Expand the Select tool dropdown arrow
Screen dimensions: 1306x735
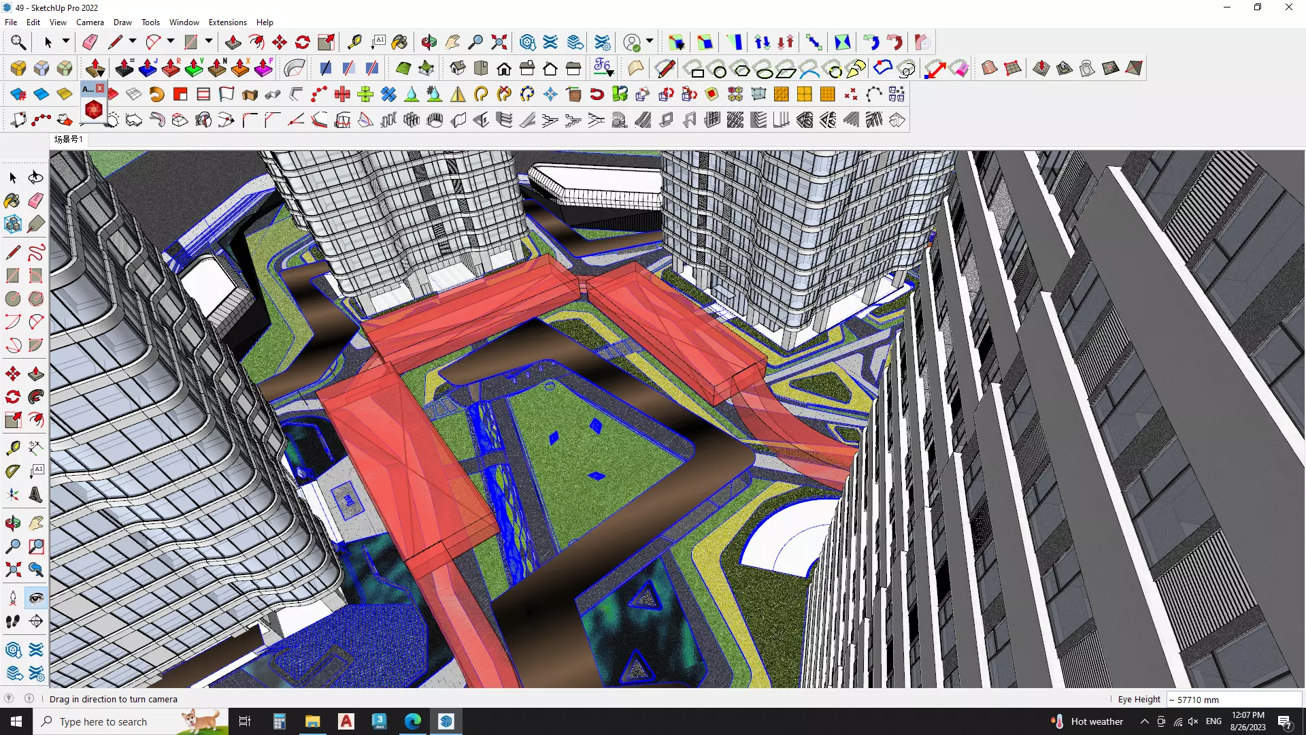coord(66,42)
